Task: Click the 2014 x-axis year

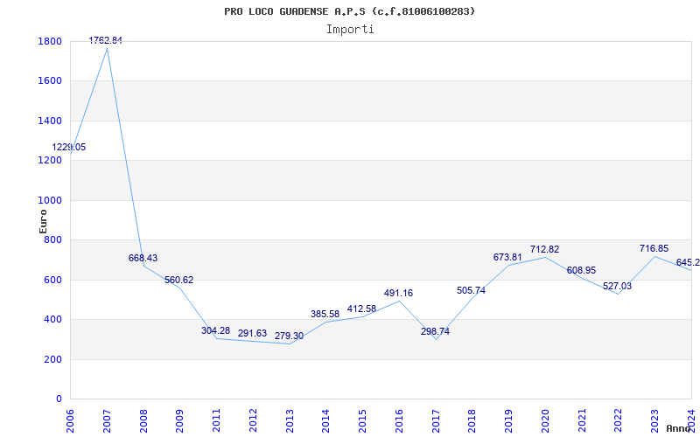Action: pyautogui.click(x=326, y=420)
